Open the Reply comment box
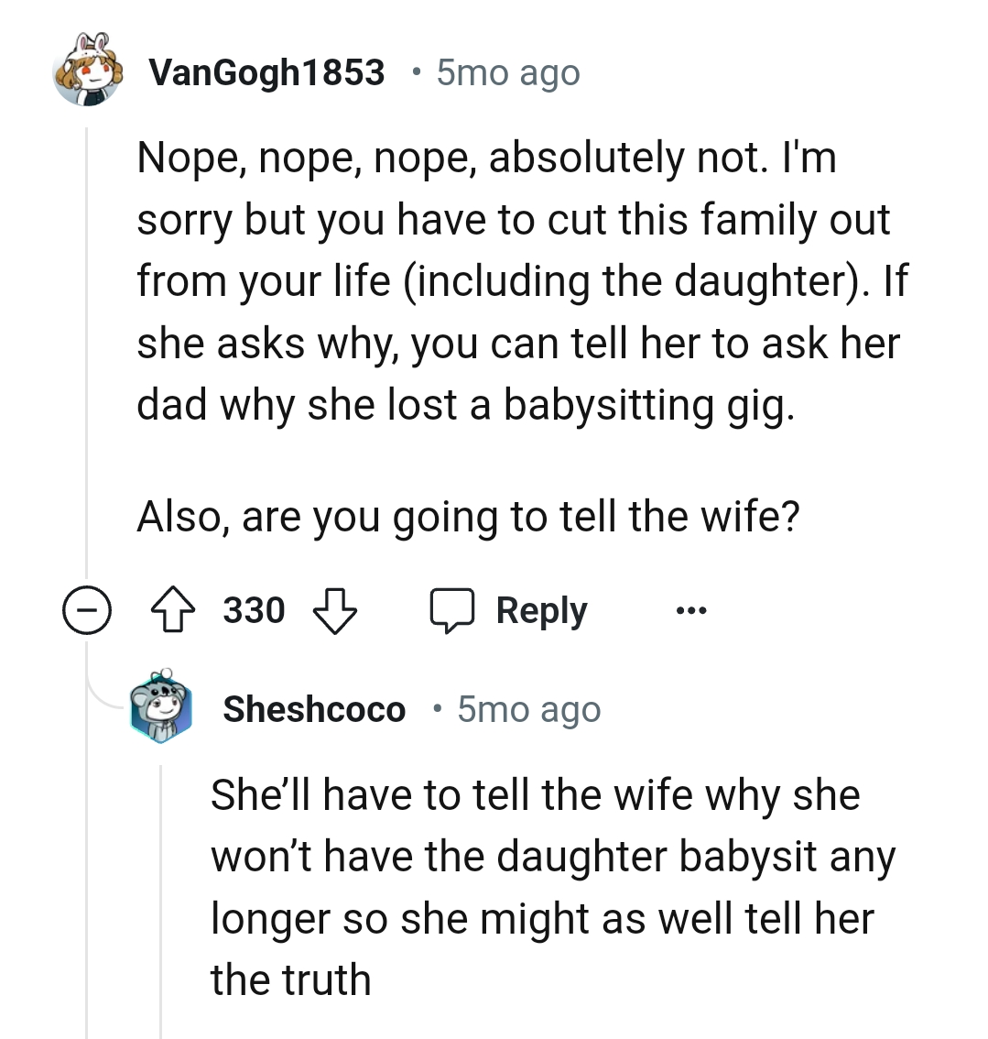 pos(508,609)
